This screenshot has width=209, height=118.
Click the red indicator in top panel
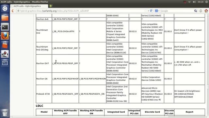point(185,2)
